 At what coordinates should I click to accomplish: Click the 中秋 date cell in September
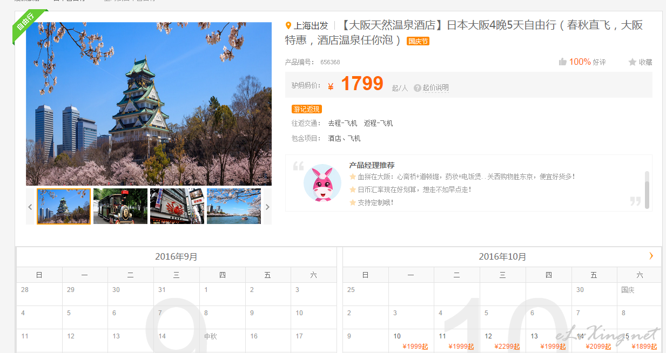point(222,341)
